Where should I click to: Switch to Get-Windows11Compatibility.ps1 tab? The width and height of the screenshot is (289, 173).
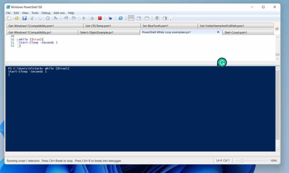click(x=42, y=32)
